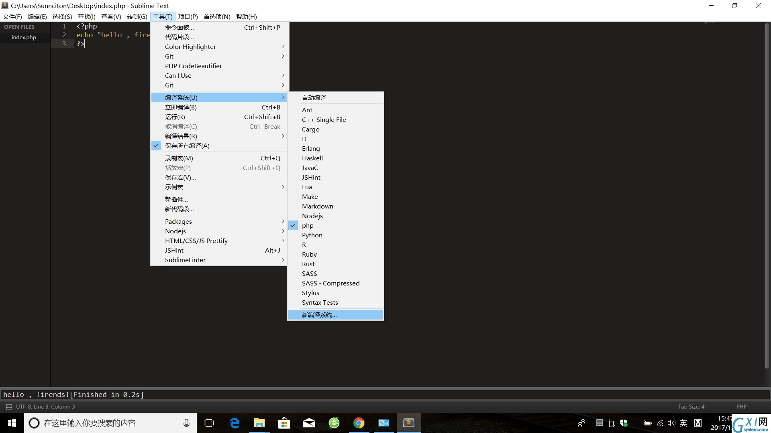The width and height of the screenshot is (771, 433).
Task: Expand 编译结果(R) submenu
Action: (x=219, y=136)
